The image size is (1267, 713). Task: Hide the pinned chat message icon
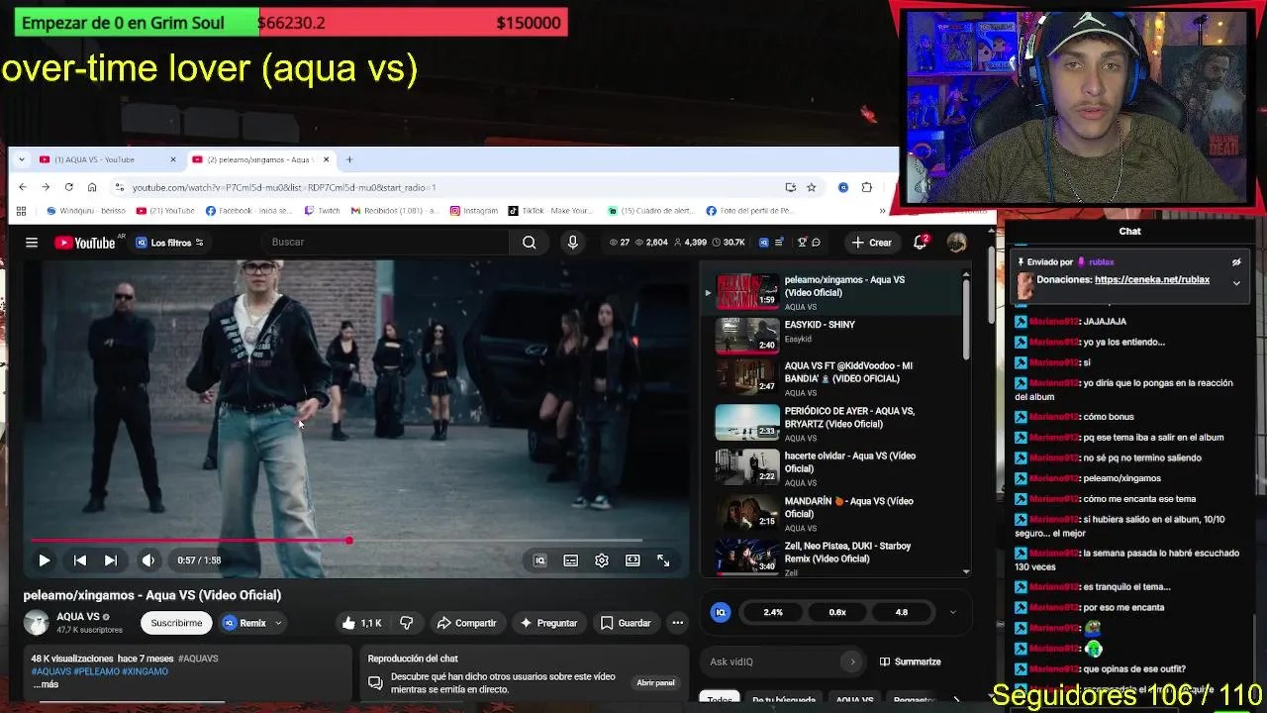[1236, 262]
